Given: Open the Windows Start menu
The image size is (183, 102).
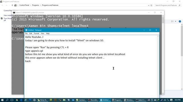Looking at the screenshot, I should coord(2,100).
